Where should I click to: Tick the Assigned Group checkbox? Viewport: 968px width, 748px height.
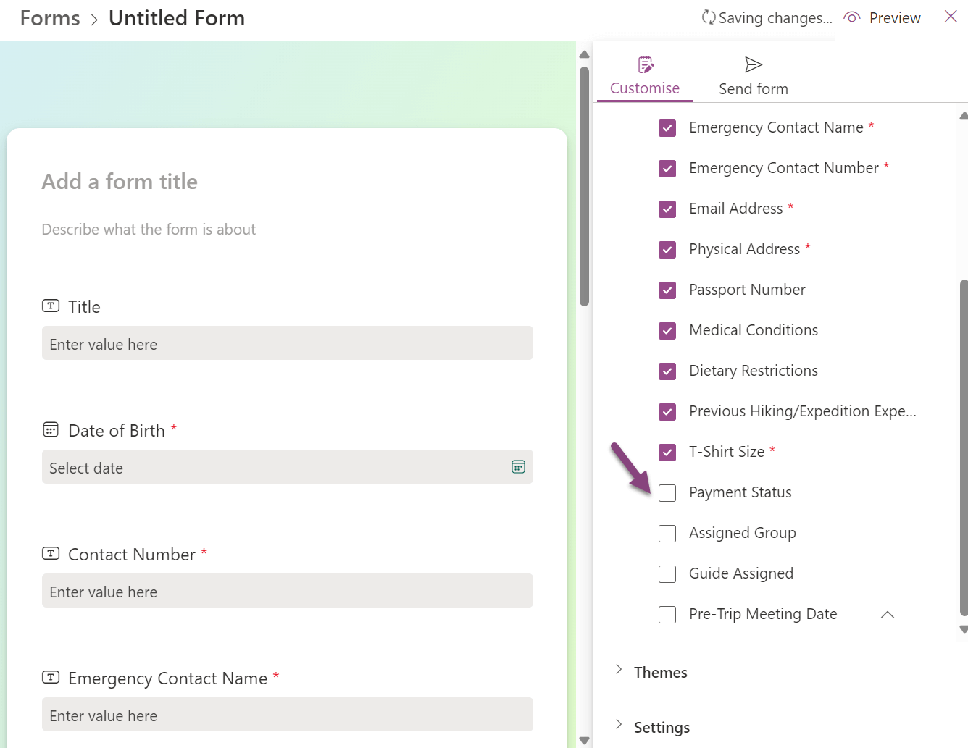667,534
